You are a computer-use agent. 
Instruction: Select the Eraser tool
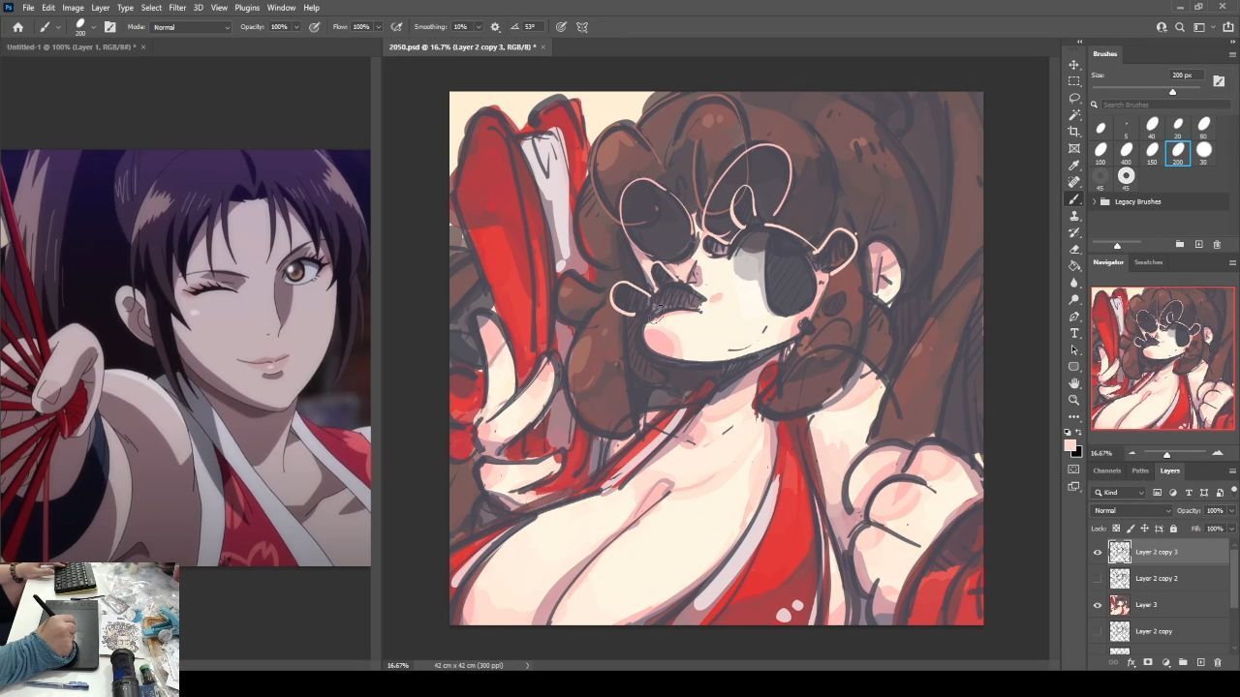click(x=1073, y=249)
